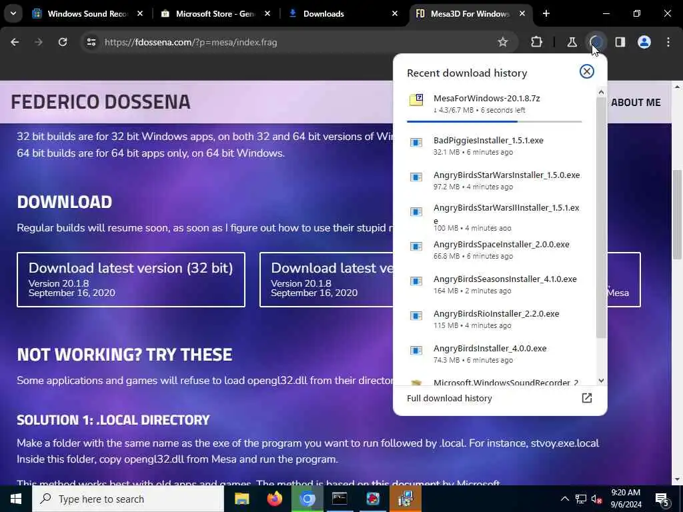Expand the tab search dropdown
The height and width of the screenshot is (512, 683).
pyautogui.click(x=13, y=13)
